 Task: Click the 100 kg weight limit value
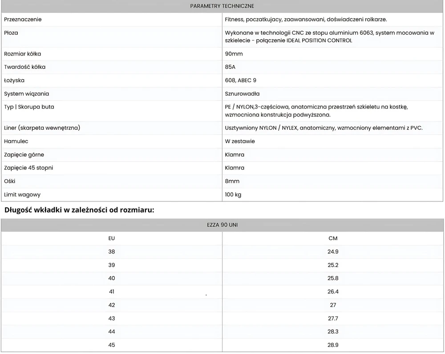pyautogui.click(x=233, y=195)
